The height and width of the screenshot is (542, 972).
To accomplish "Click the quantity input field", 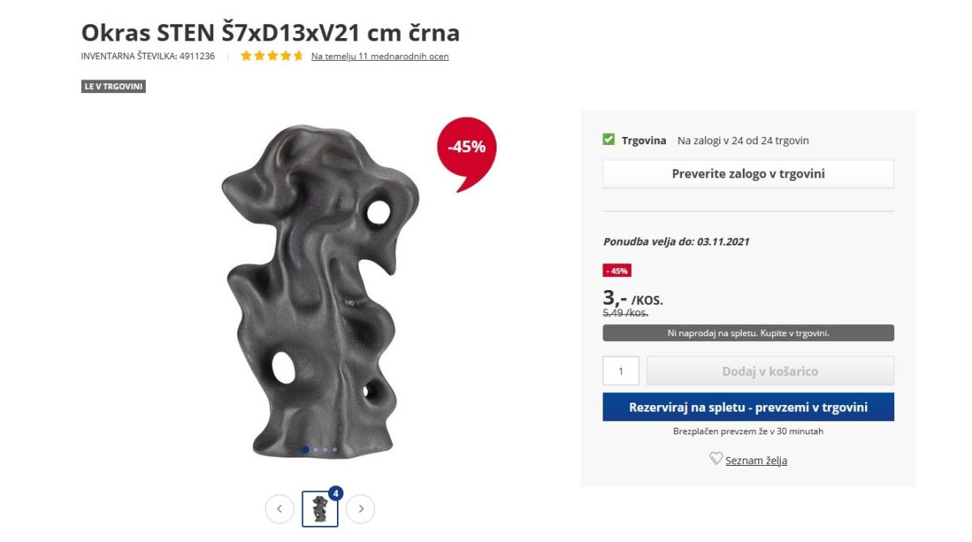I will coord(621,371).
